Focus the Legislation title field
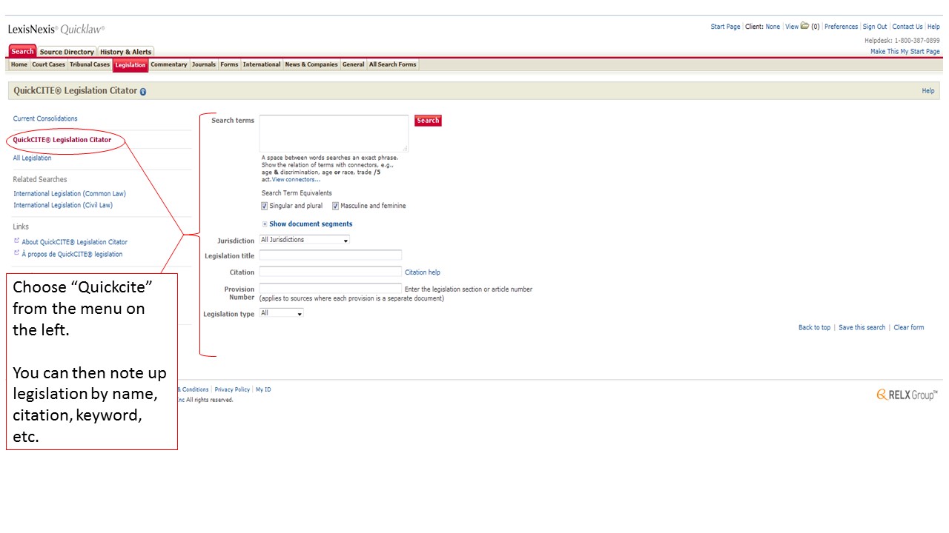 coord(331,255)
